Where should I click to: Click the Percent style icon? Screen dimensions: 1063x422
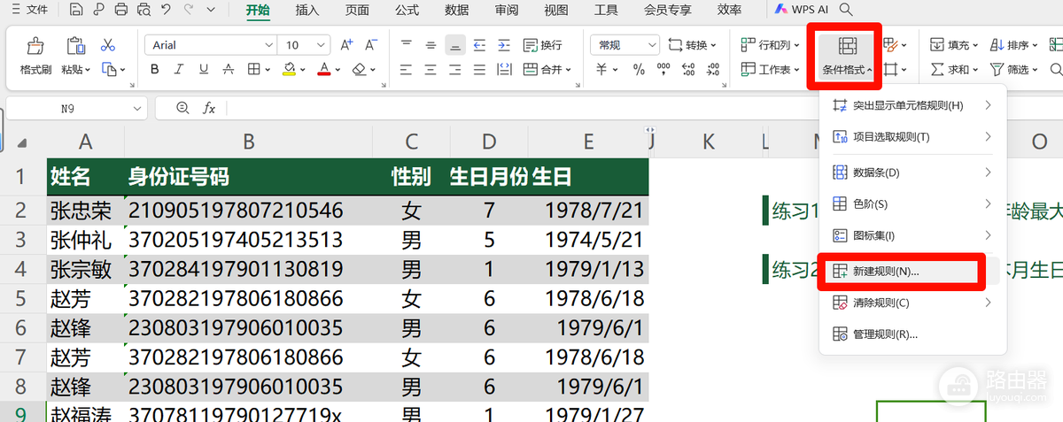coord(639,69)
